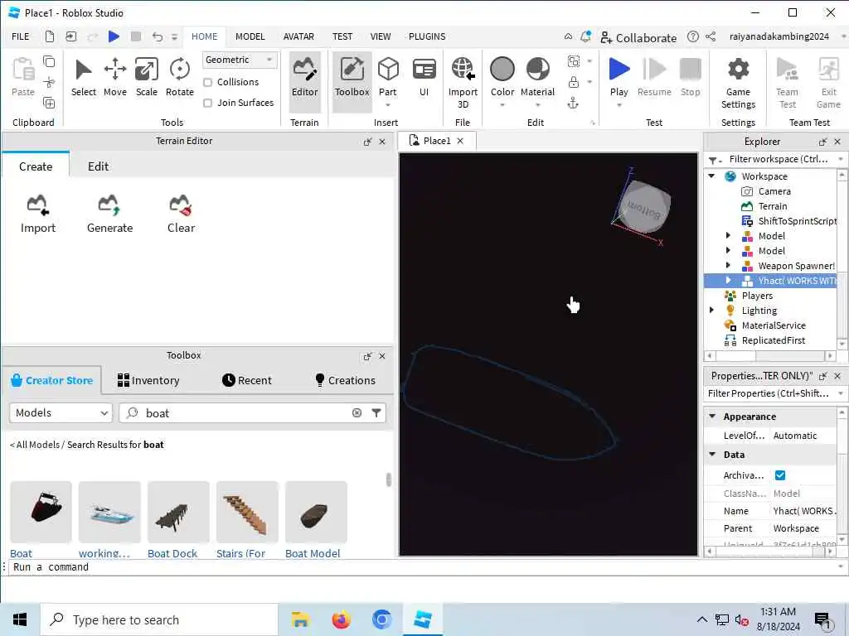Click the Run a command bar

(422, 566)
